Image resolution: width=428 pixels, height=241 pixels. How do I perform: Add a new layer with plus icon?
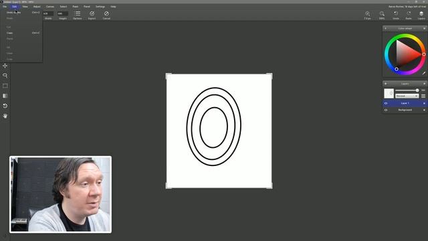(385, 84)
